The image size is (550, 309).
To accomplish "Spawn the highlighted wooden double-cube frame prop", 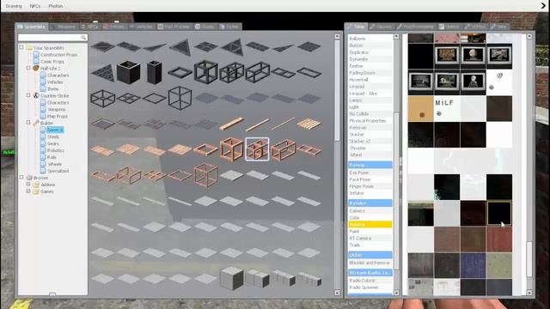I will click(257, 149).
